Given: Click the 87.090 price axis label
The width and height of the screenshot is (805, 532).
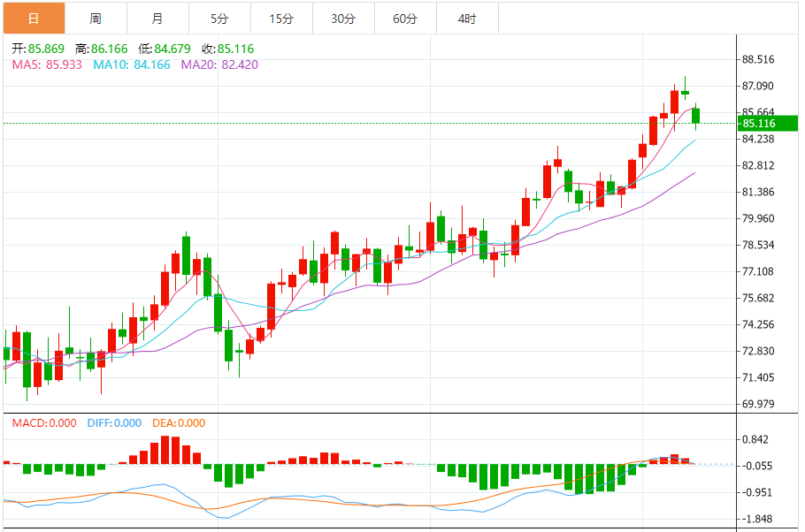Looking at the screenshot, I should (x=758, y=87).
